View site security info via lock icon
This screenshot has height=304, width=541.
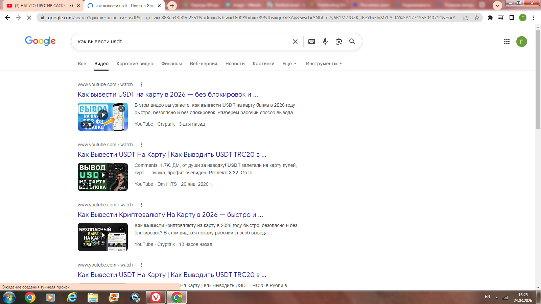[42, 18]
